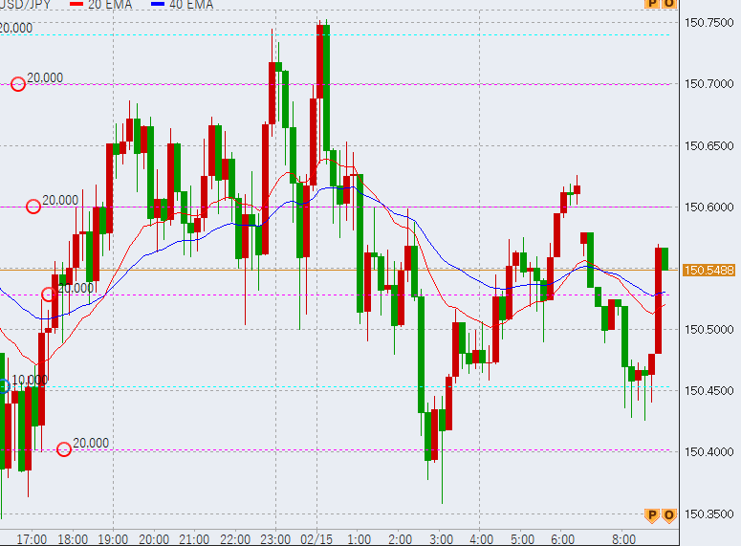Screen dimensions: 741x546
Task: Select red 20,000 marker near 150.53 line
Action: tap(49, 294)
